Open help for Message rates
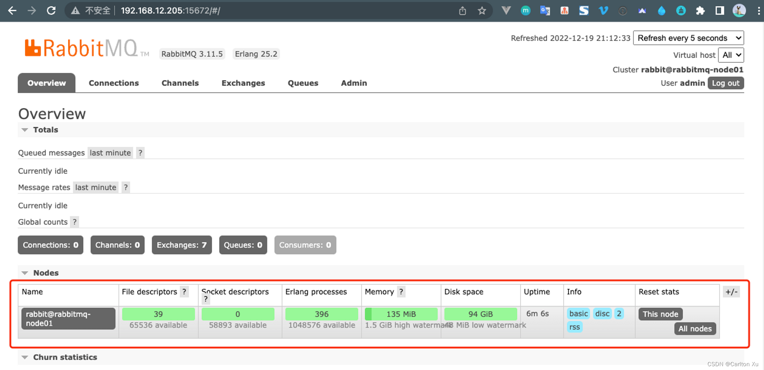 [x=126, y=187]
